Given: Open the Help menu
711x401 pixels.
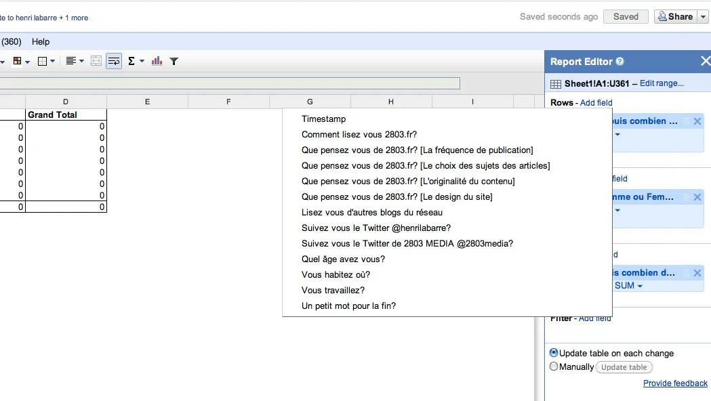Looking at the screenshot, I should 41,42.
